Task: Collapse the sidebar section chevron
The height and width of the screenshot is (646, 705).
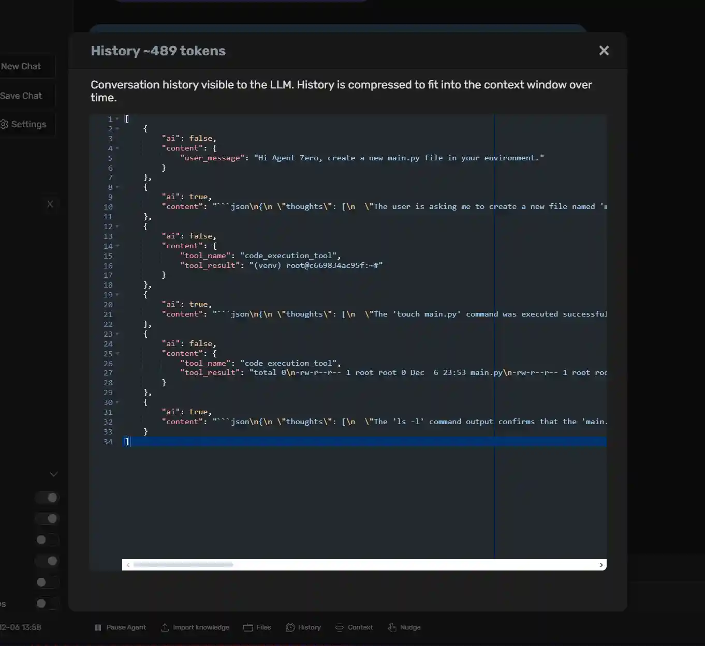Action: [x=53, y=474]
